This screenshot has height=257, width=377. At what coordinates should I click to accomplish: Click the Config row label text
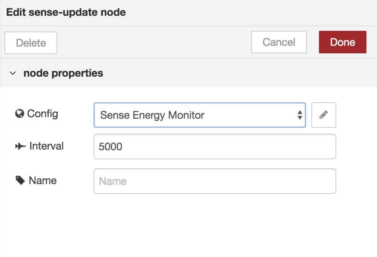tap(41, 113)
